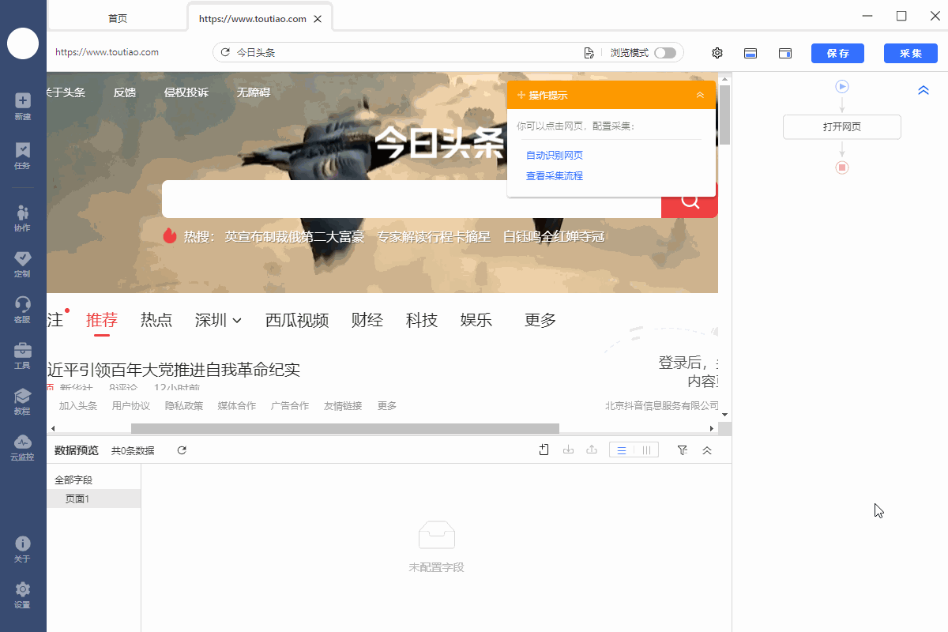Click the add field icon in data preview

point(544,450)
